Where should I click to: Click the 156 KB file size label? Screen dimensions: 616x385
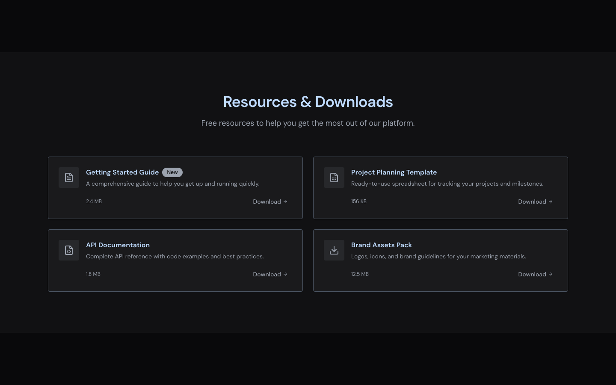tap(359, 201)
